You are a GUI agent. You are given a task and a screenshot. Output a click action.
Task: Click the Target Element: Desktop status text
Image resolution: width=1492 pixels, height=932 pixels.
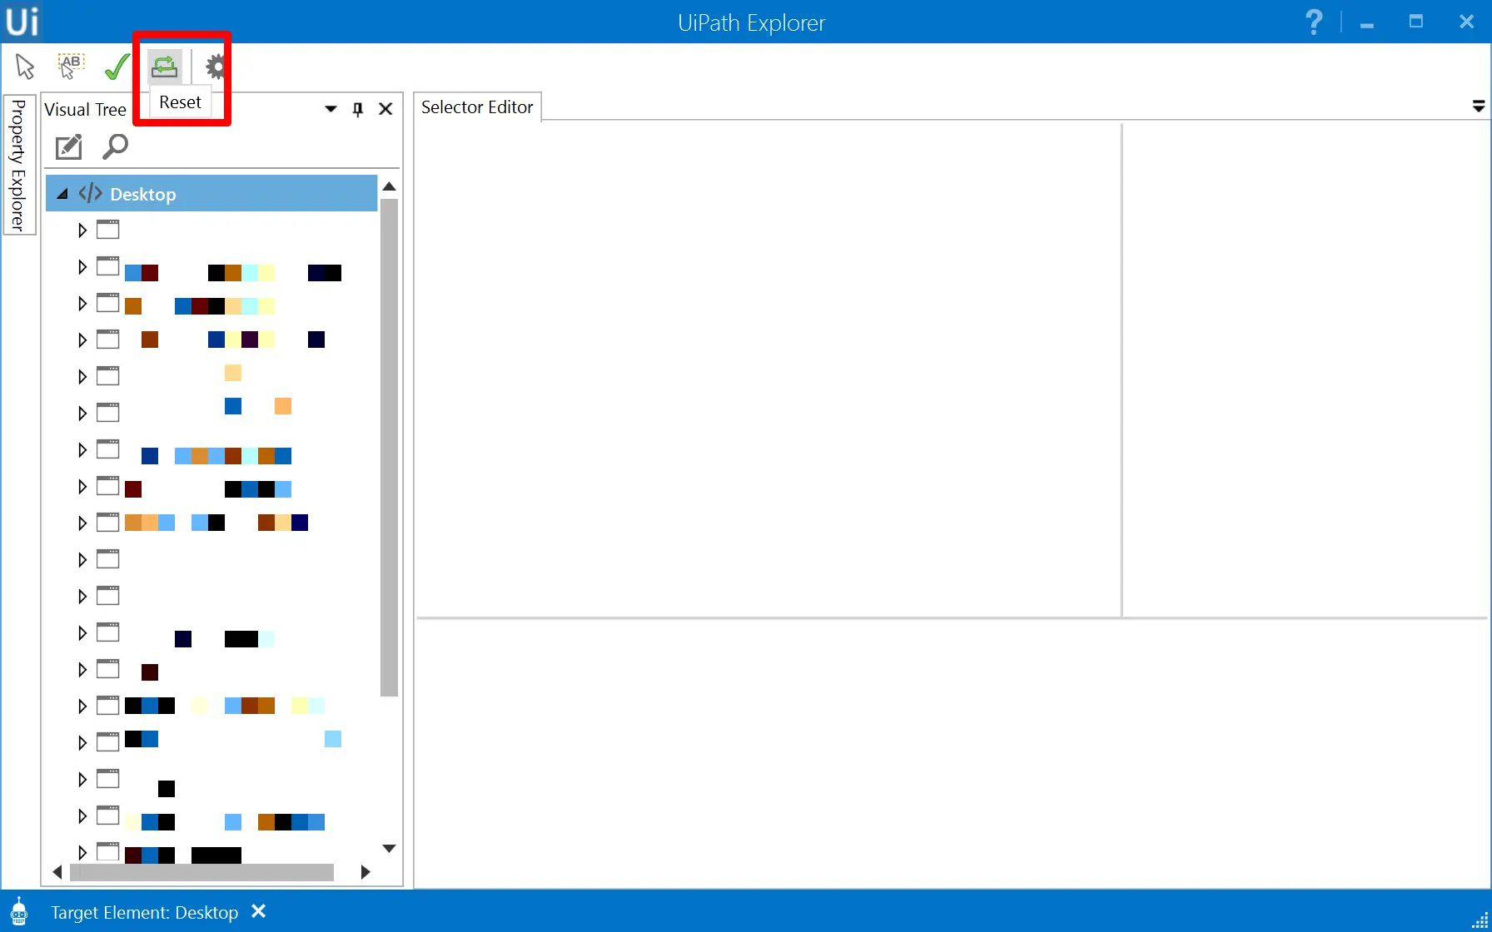pos(145,913)
